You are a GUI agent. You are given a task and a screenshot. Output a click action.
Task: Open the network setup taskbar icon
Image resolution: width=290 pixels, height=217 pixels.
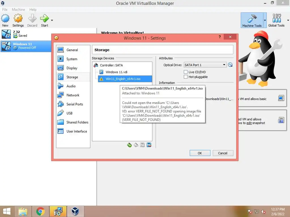coord(58,211)
